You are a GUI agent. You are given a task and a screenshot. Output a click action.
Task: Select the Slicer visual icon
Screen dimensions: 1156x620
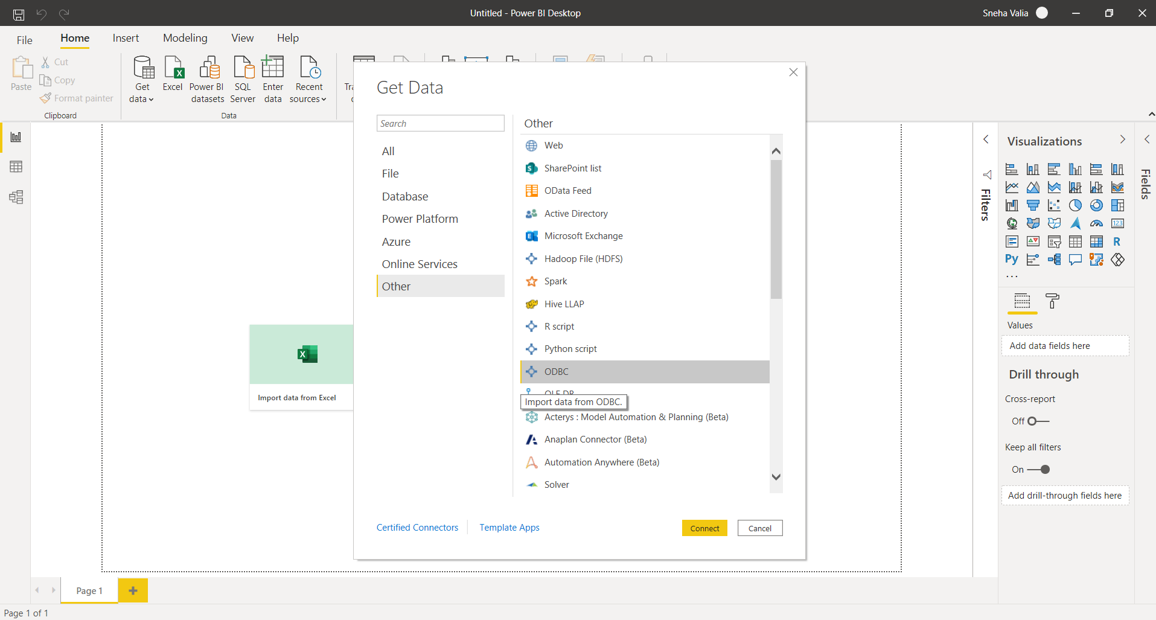[x=1054, y=241]
